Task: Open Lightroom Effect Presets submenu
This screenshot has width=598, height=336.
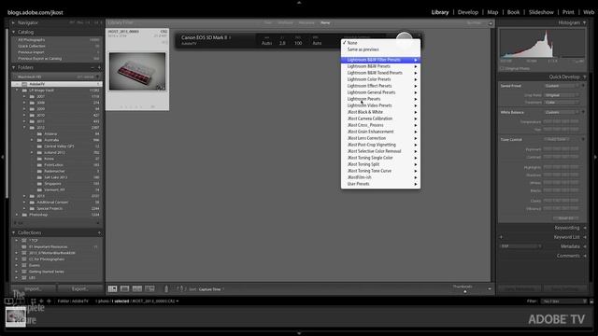Action: coord(380,86)
